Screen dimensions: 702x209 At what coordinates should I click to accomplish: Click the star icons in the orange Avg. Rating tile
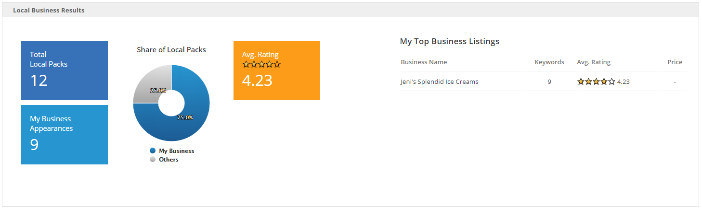click(261, 64)
